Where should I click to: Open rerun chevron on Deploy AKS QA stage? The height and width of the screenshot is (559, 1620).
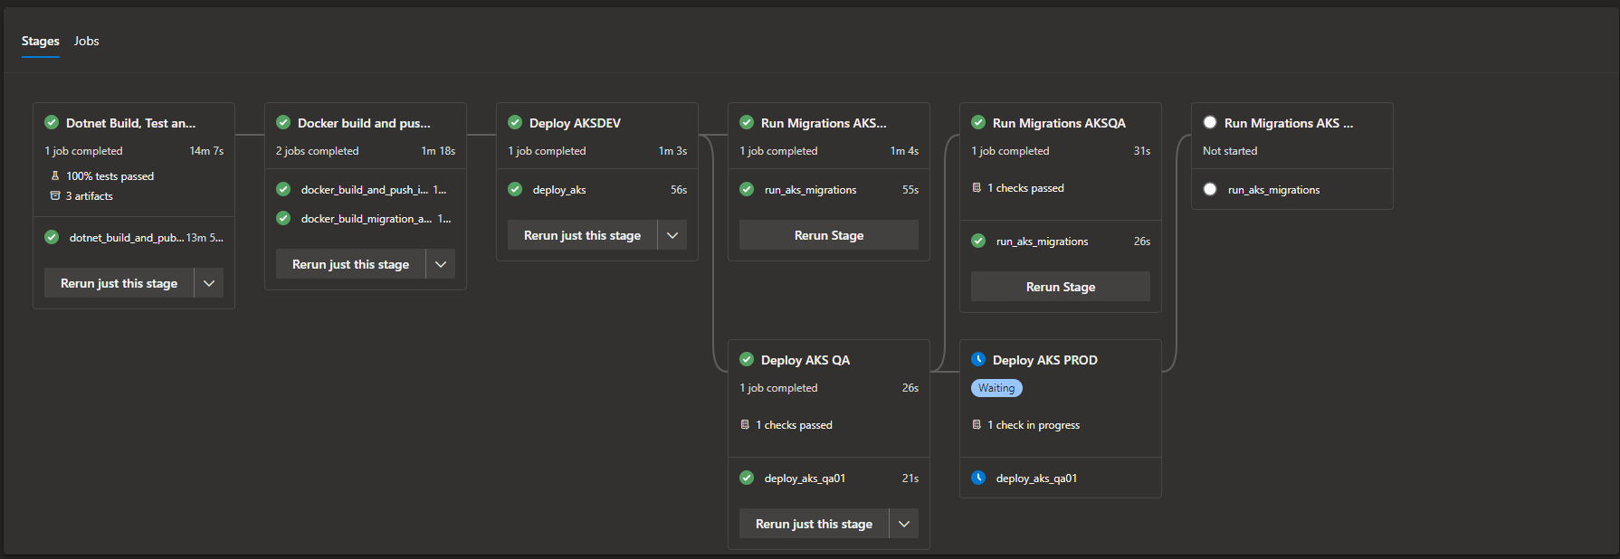tap(904, 524)
